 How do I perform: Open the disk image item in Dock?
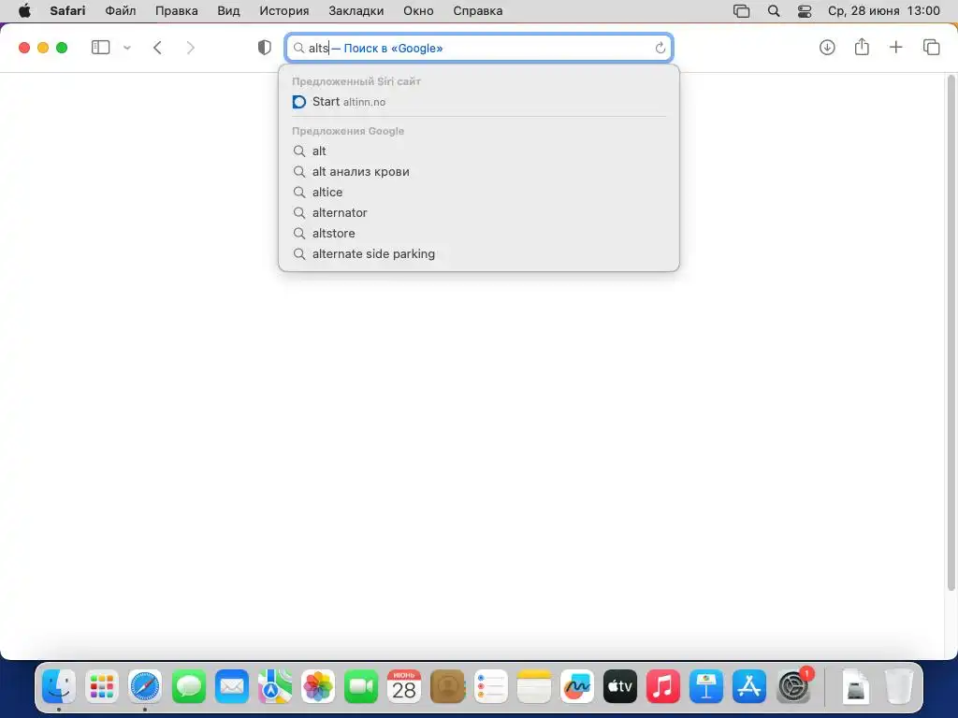click(x=855, y=686)
